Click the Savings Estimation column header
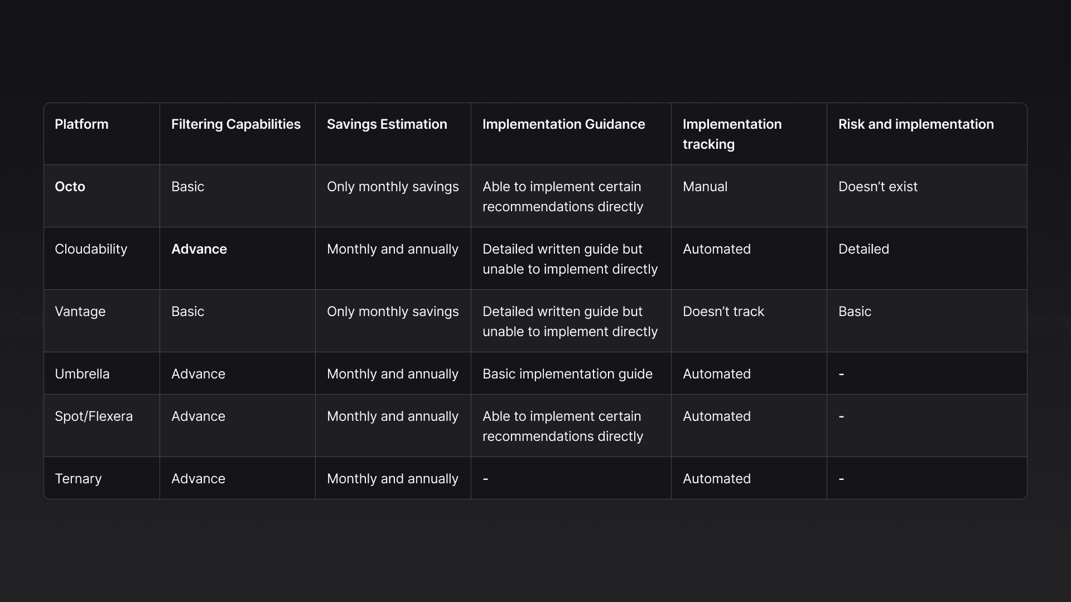This screenshot has height=602, width=1071. tap(387, 124)
